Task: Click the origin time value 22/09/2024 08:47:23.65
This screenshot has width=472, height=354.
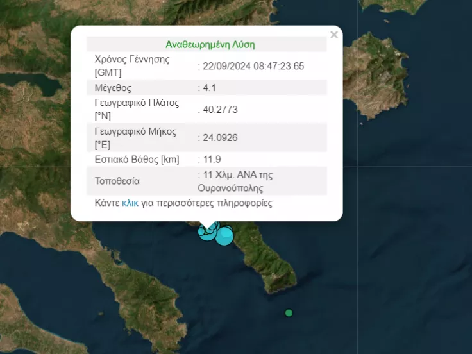Action: 252,66
